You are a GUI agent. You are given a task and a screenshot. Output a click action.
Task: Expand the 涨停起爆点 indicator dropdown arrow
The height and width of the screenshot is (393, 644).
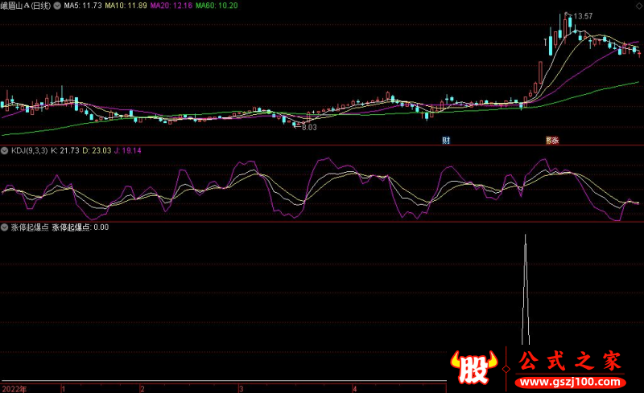pos(5,227)
